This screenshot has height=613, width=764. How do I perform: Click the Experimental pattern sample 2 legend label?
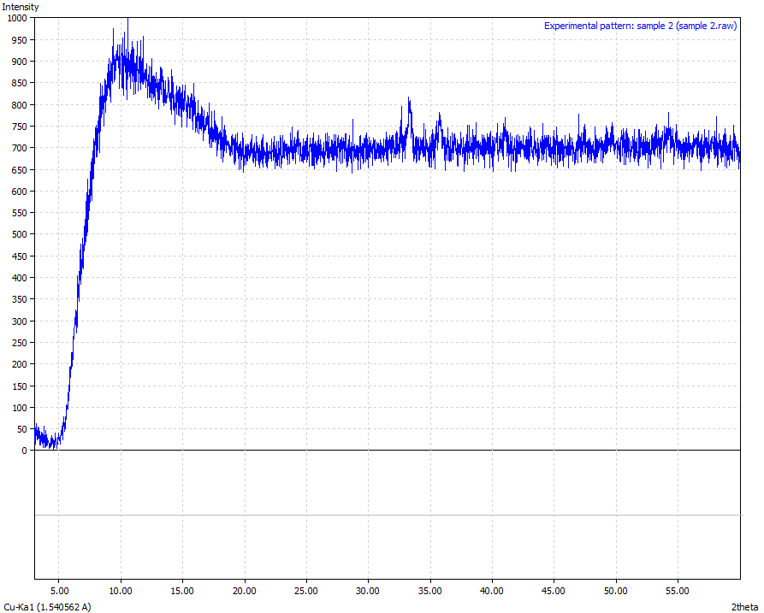coord(641,26)
